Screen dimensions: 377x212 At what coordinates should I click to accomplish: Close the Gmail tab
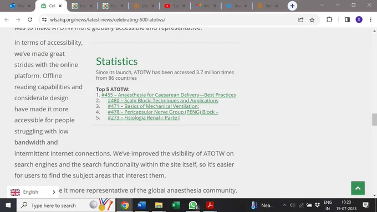coord(215,6)
